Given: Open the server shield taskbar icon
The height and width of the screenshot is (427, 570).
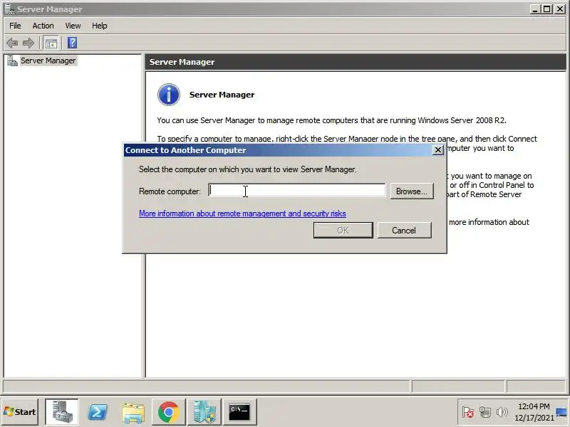Looking at the screenshot, I should pos(204,412).
